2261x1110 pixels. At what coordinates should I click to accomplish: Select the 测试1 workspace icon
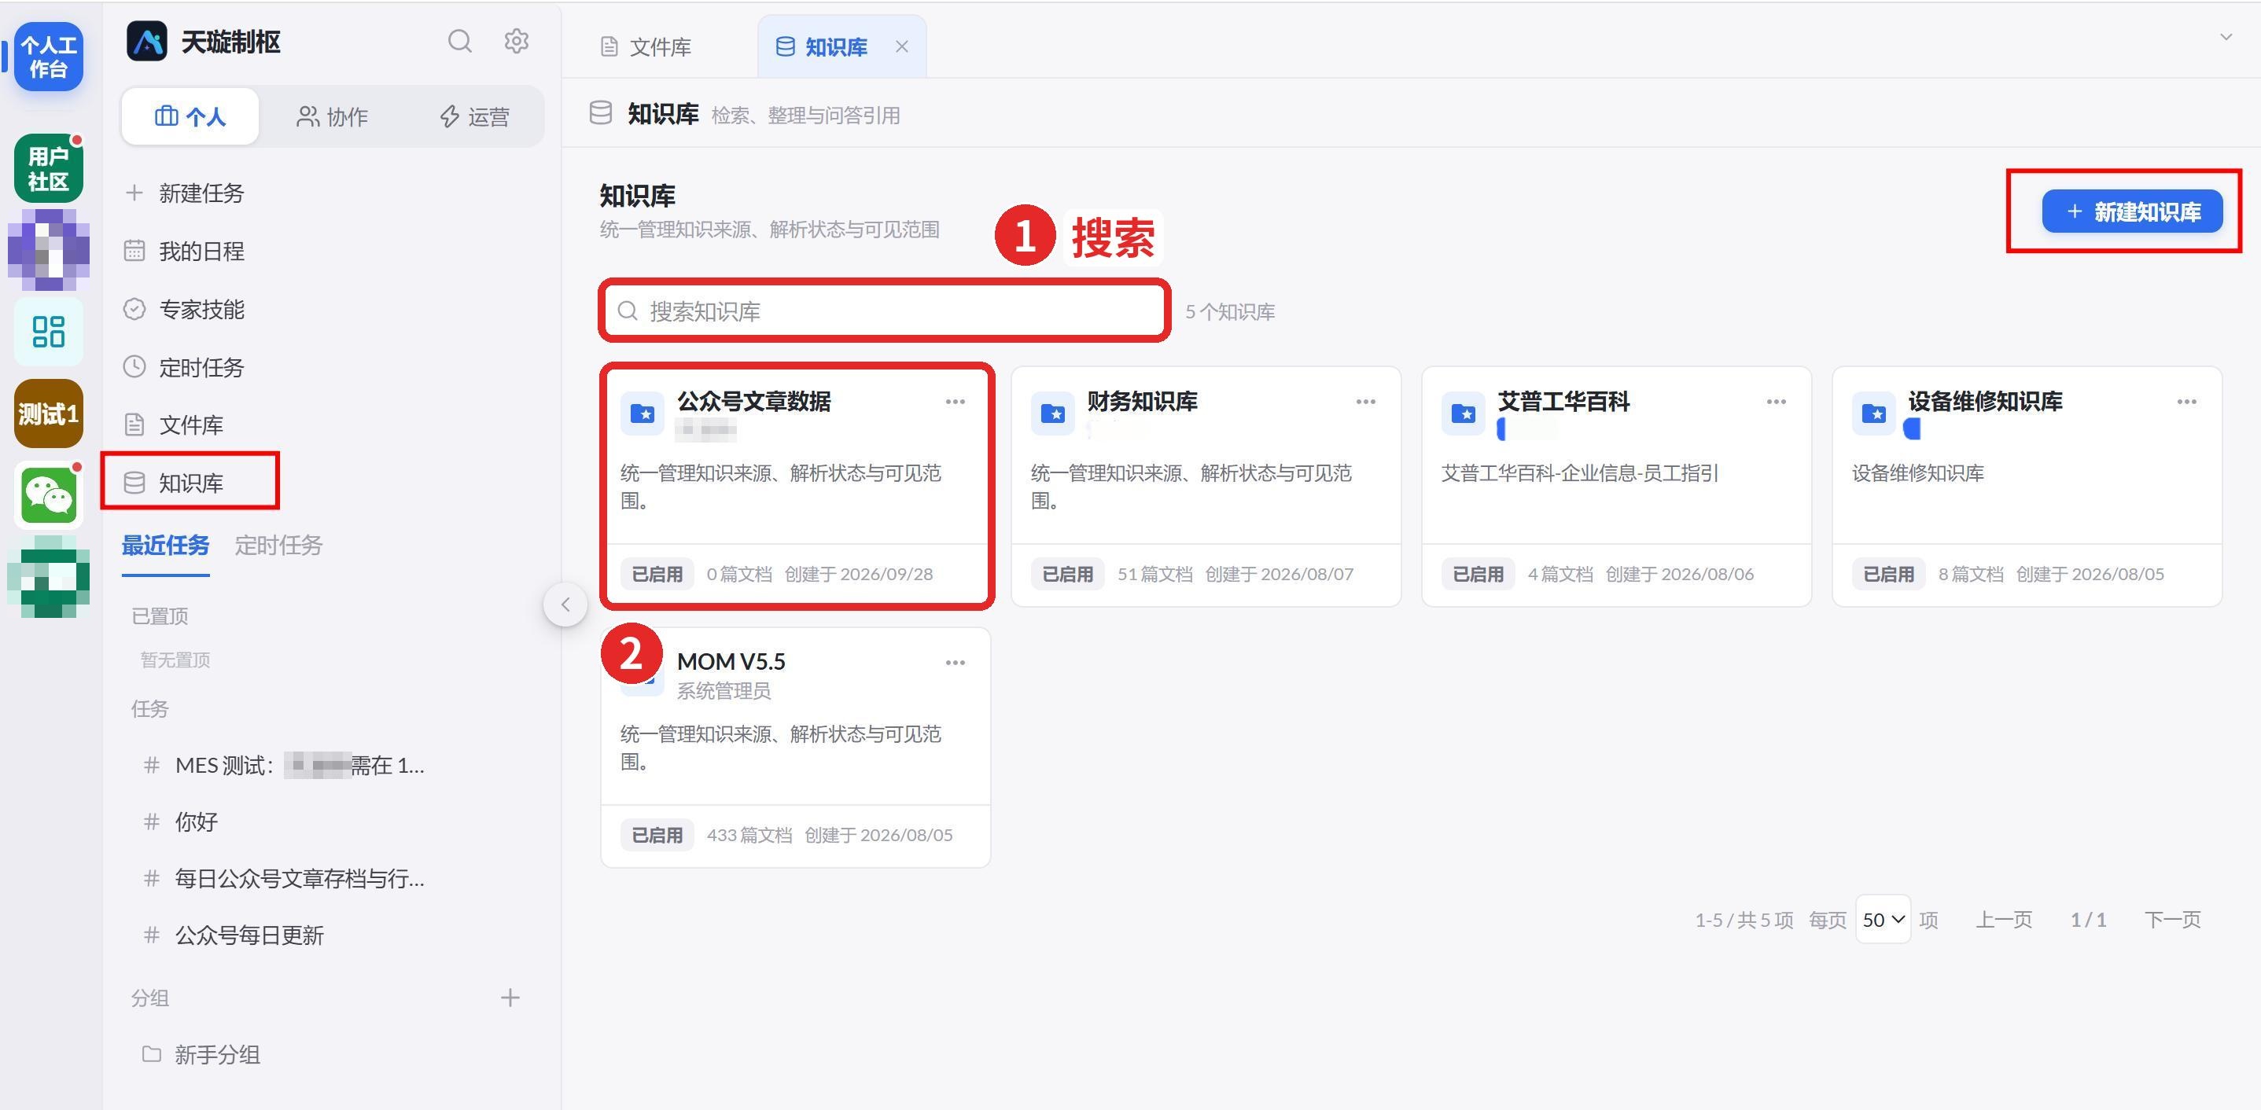(x=48, y=414)
